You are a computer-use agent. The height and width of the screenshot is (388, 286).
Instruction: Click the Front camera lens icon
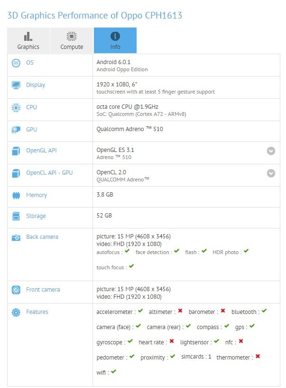pyautogui.click(x=16, y=290)
